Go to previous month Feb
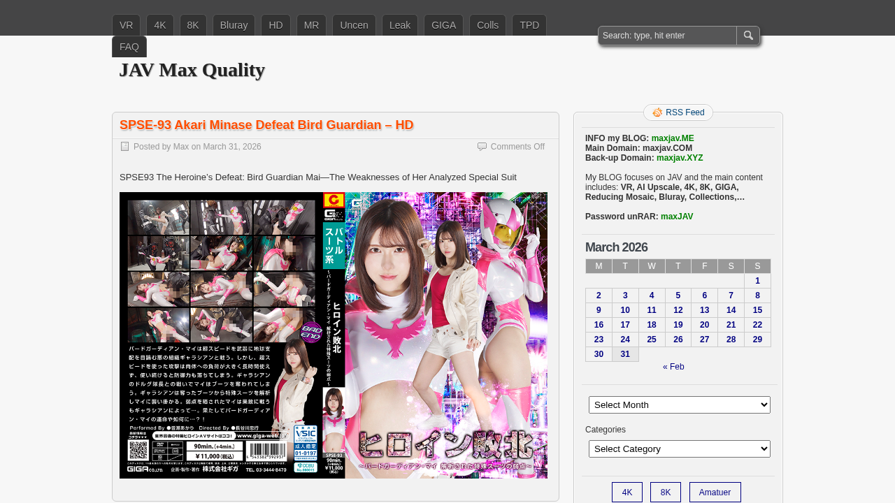 pos(673,367)
